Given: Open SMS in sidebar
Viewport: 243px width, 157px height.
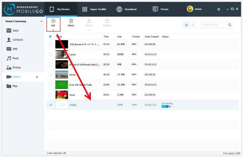Looking at the screenshot, I should click(x=23, y=49).
